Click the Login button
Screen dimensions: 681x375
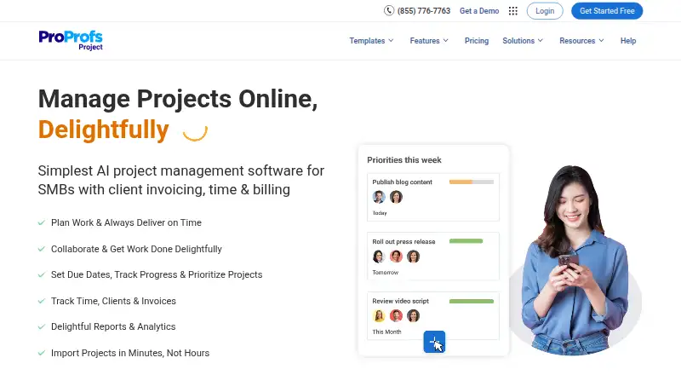[545, 11]
